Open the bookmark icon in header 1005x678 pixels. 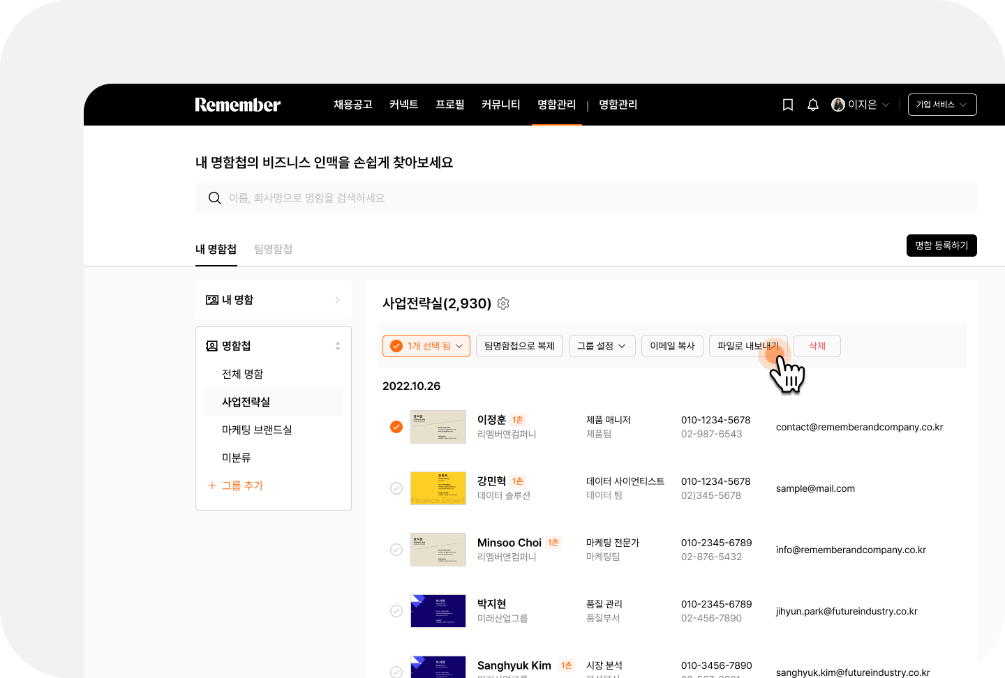pos(788,105)
